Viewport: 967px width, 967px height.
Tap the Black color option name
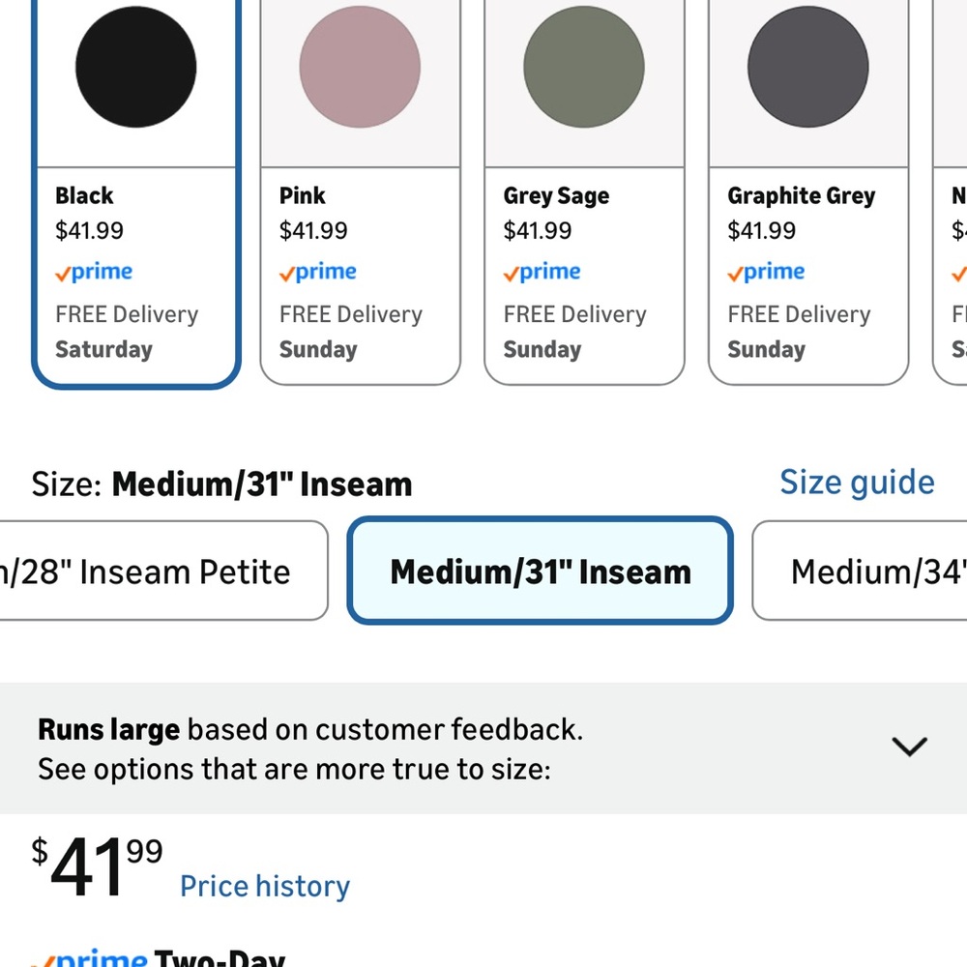click(84, 195)
